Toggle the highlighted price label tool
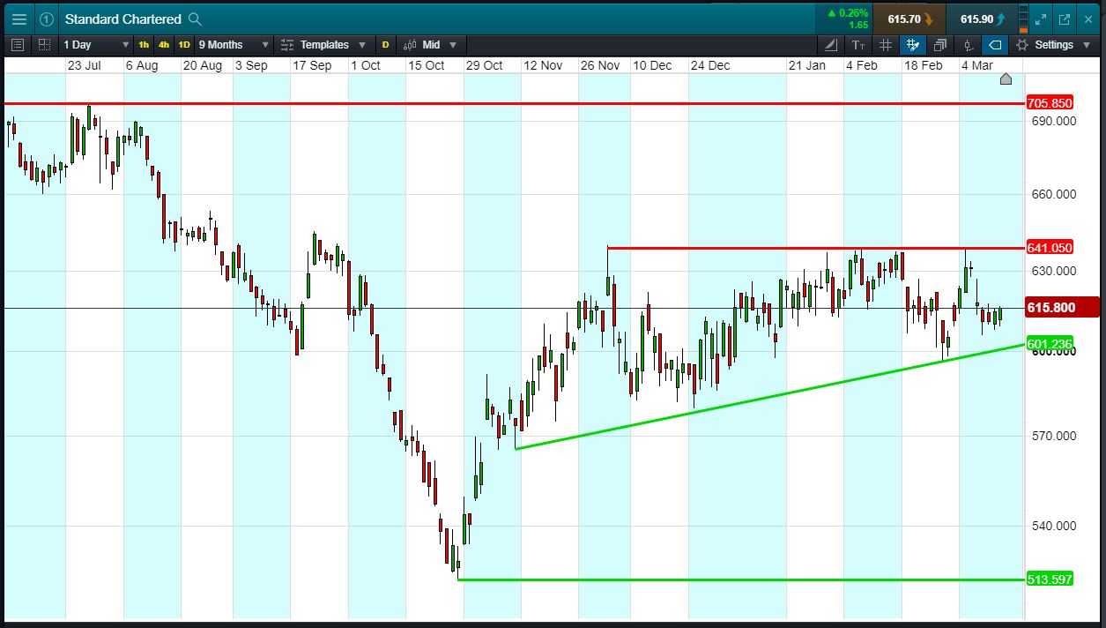Image resolution: width=1106 pixels, height=628 pixels. (994, 44)
